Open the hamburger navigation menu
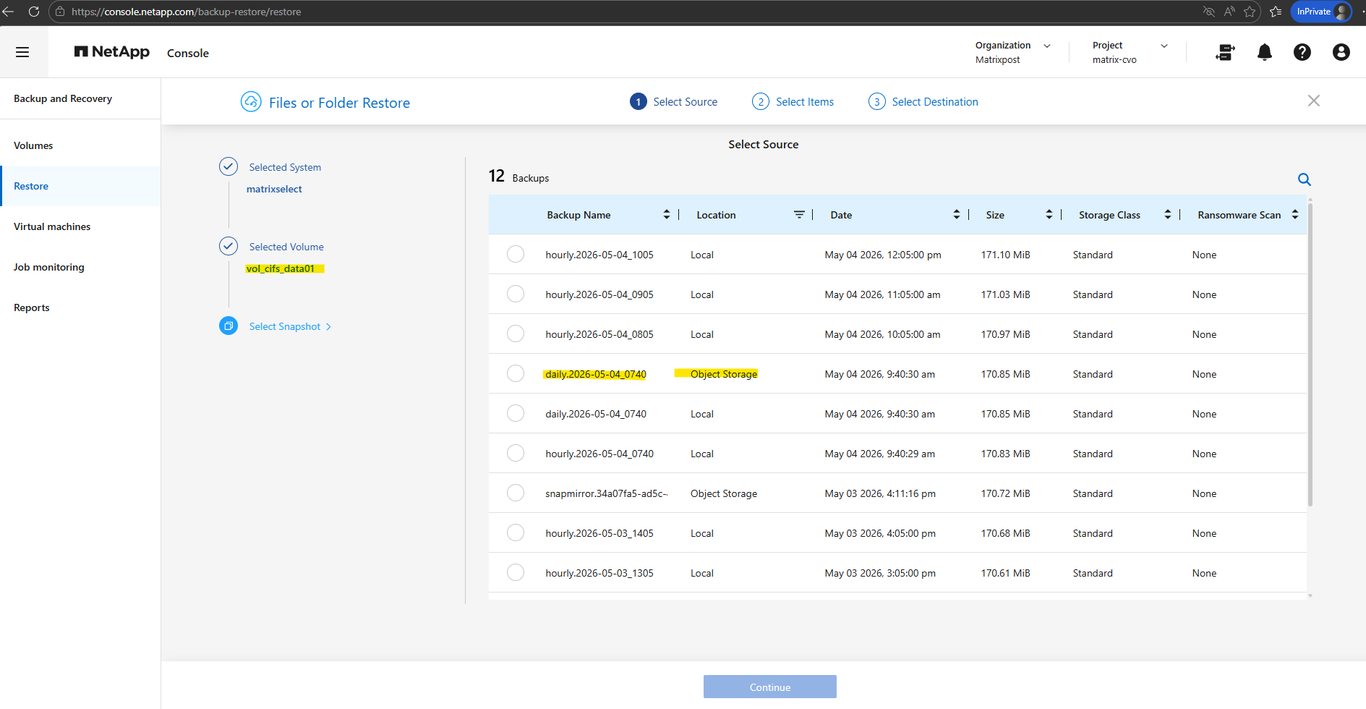 point(22,52)
